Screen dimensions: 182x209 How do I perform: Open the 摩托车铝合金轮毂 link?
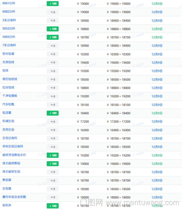point(14,197)
